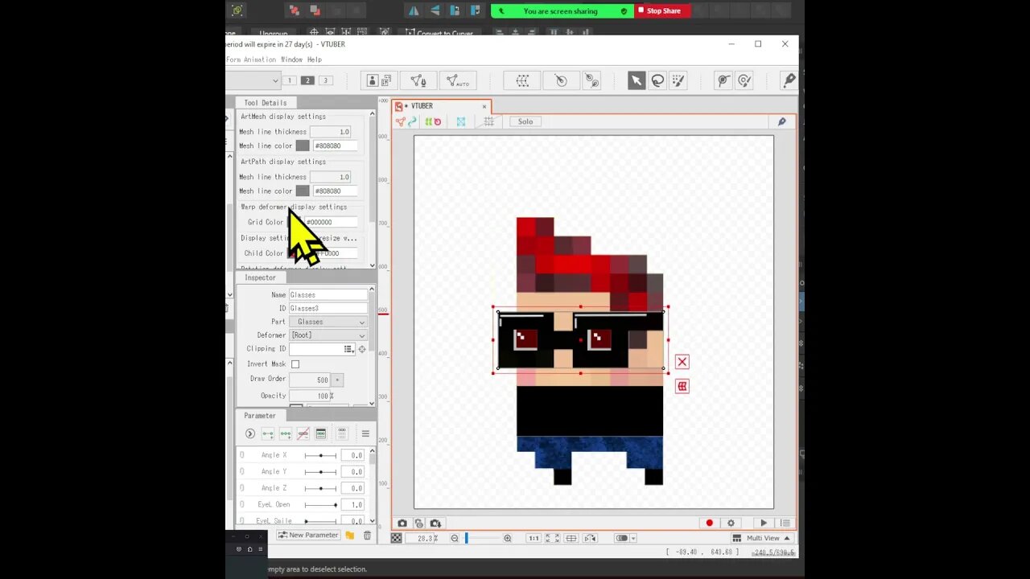Toggle the checkerboard background icon
Image resolution: width=1030 pixels, height=579 pixels.
(x=396, y=538)
